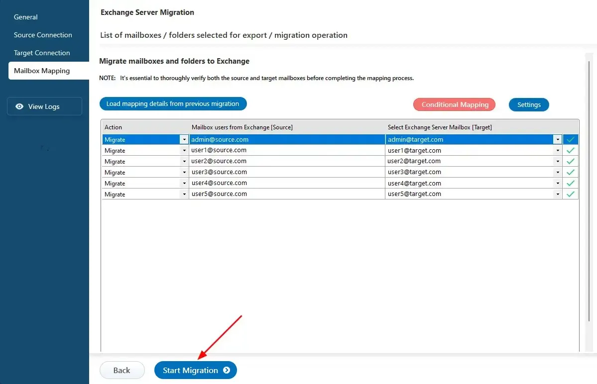Click the arrow icon inside Start Migration

click(227, 370)
